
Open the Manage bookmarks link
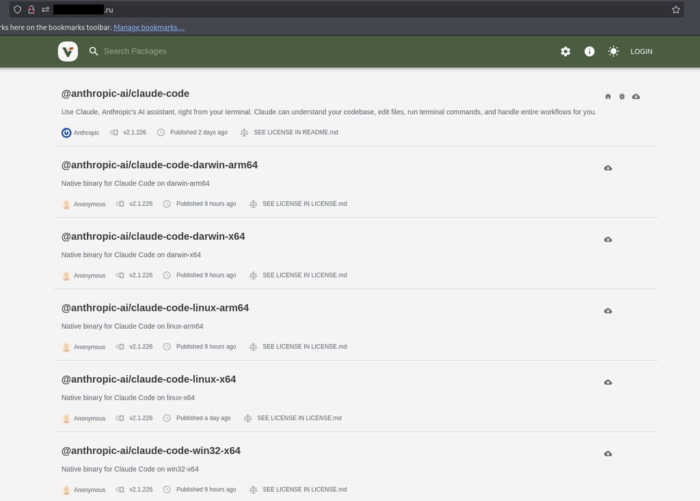coord(149,27)
